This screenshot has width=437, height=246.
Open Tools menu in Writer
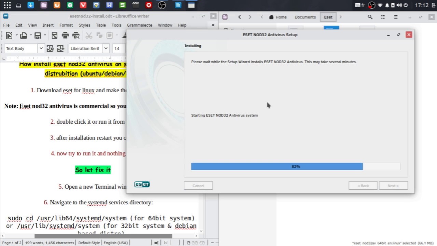click(x=116, y=25)
